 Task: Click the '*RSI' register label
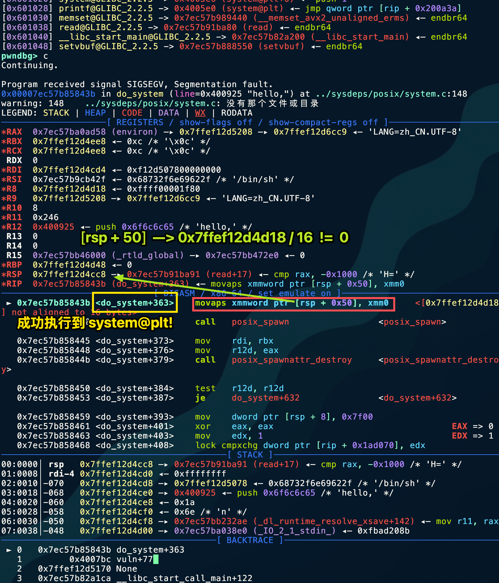click(12, 179)
